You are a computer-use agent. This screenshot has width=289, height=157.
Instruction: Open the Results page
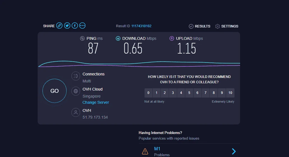click(x=202, y=26)
